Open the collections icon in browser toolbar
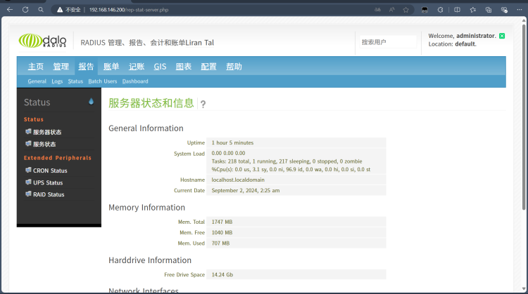This screenshot has width=528, height=294. click(489, 10)
